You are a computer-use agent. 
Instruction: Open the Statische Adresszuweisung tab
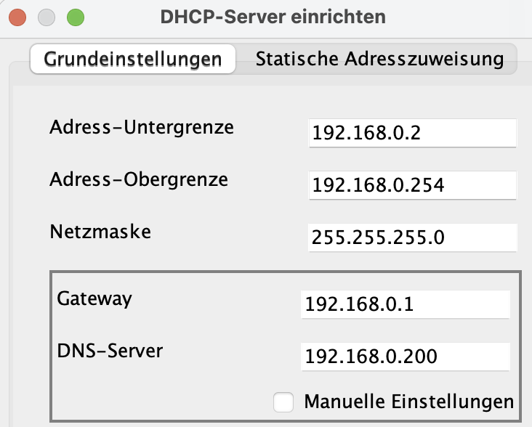[x=379, y=59]
